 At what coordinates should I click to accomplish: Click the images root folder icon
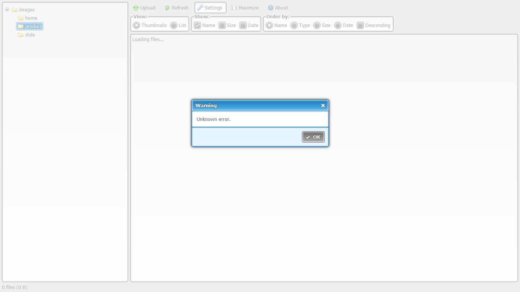pos(14,10)
